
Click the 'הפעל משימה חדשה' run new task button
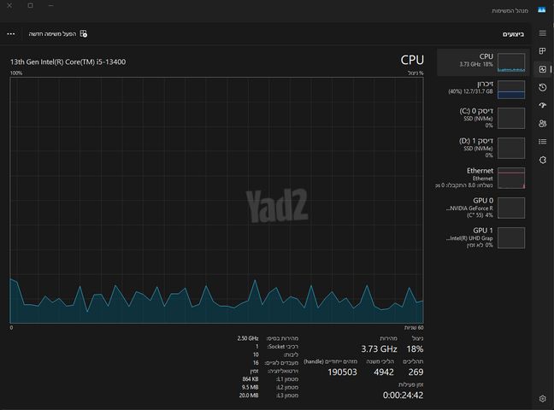pos(58,33)
